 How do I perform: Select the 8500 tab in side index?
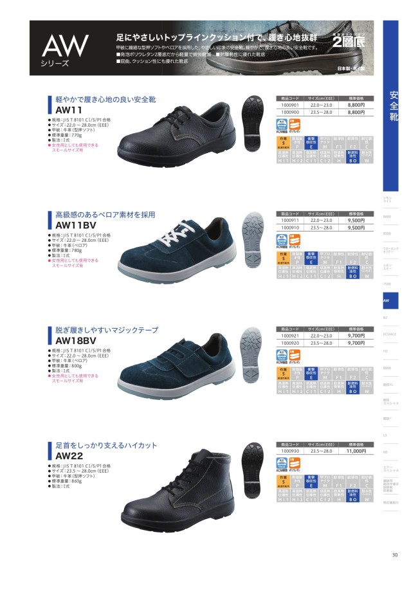pyautogui.click(x=390, y=233)
